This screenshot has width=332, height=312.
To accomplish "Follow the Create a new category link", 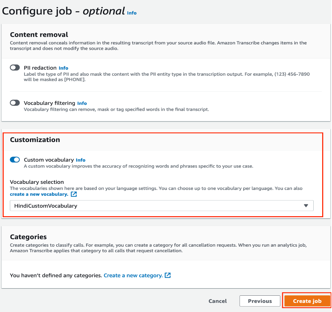I will [133, 275].
